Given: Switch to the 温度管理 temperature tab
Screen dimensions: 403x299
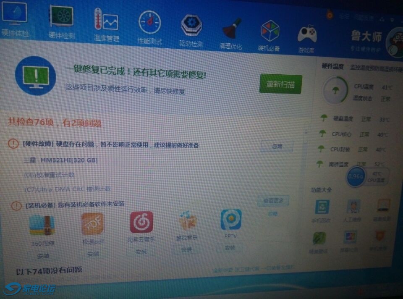Looking at the screenshot, I should [x=106, y=24].
